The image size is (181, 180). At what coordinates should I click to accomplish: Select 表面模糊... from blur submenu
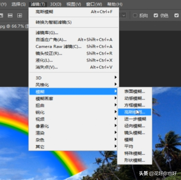134,91
